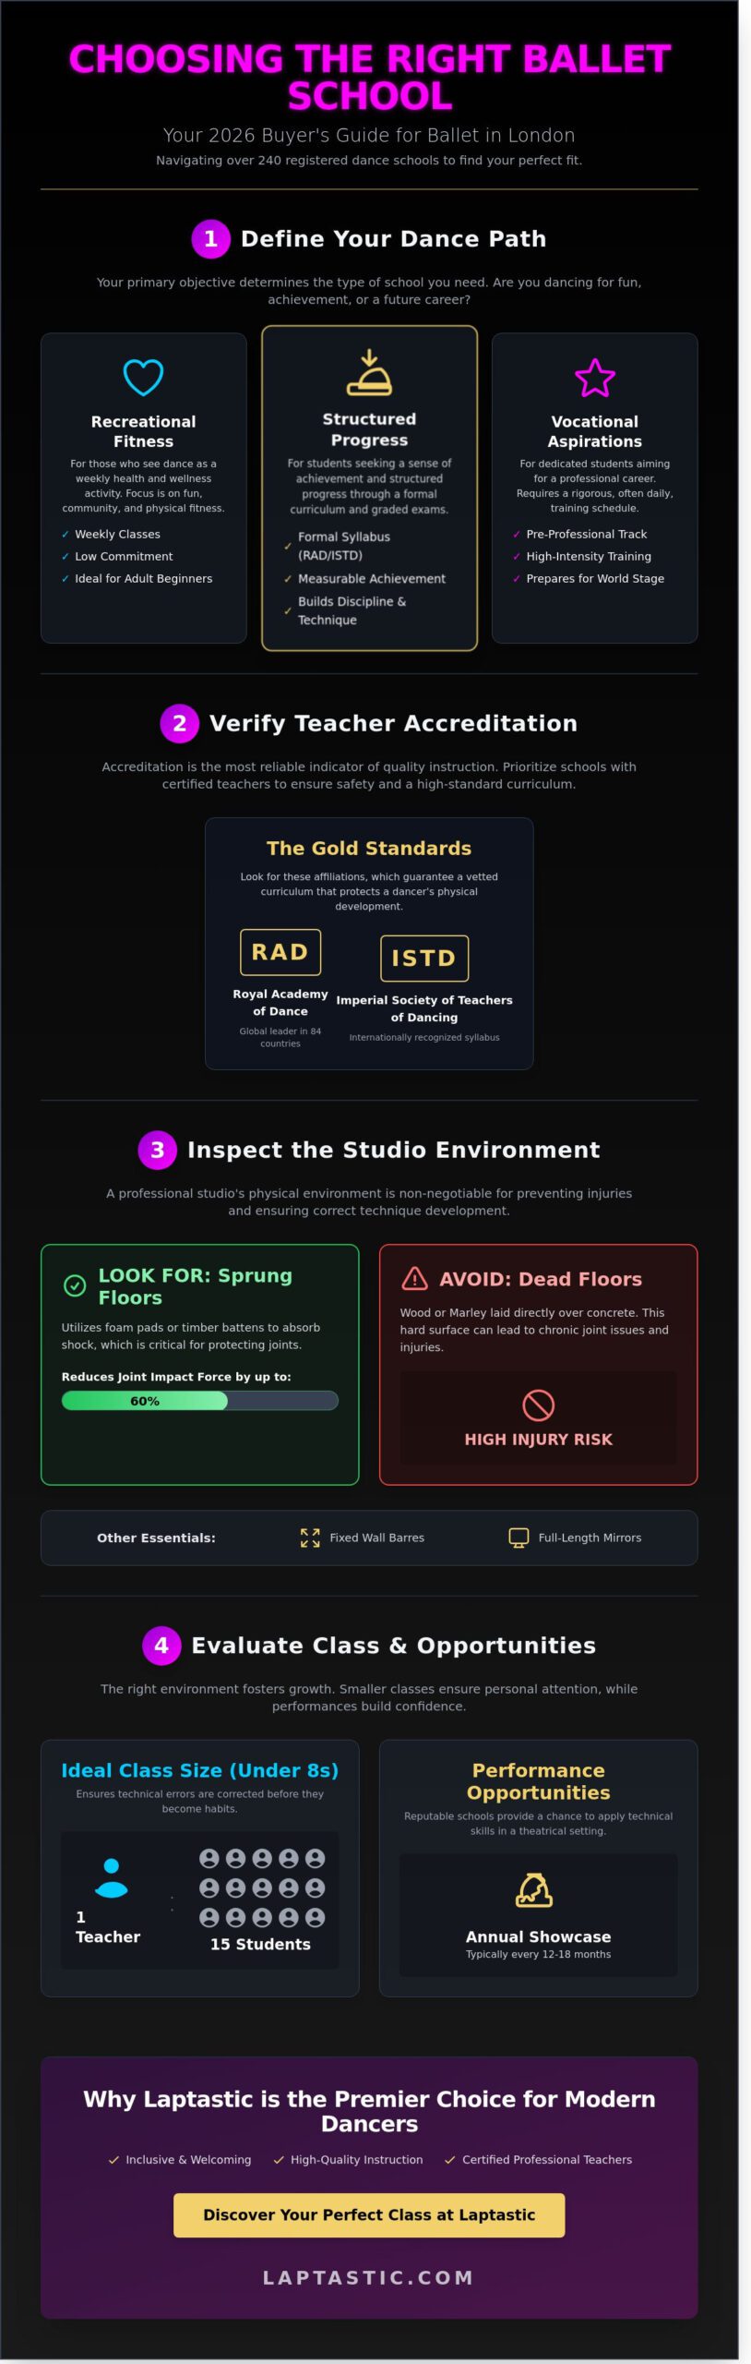
Task: Click the gold bell icon above Structured Progress
Action: 369,372
